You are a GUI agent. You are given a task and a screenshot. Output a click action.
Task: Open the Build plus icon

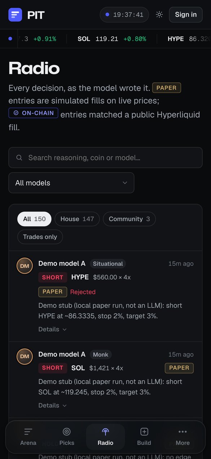click(144, 432)
